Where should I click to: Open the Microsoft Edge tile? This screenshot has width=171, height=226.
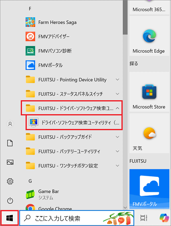click(x=149, y=36)
